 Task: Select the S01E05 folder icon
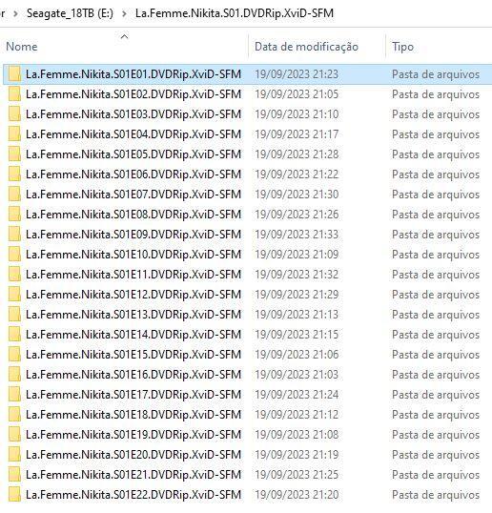click(14, 154)
